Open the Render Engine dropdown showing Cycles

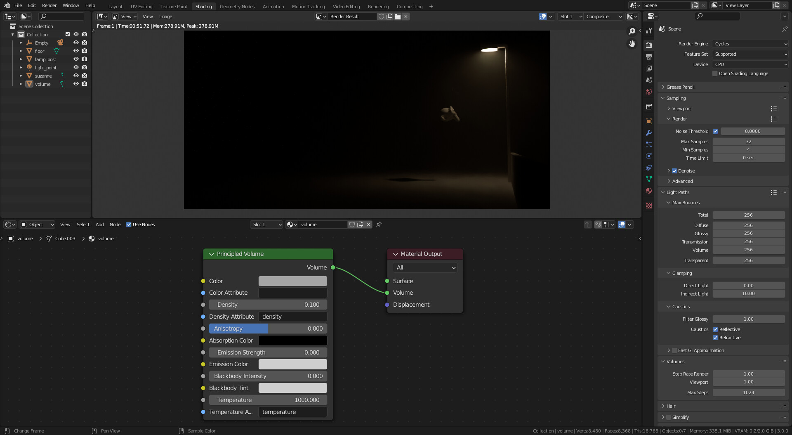point(750,44)
